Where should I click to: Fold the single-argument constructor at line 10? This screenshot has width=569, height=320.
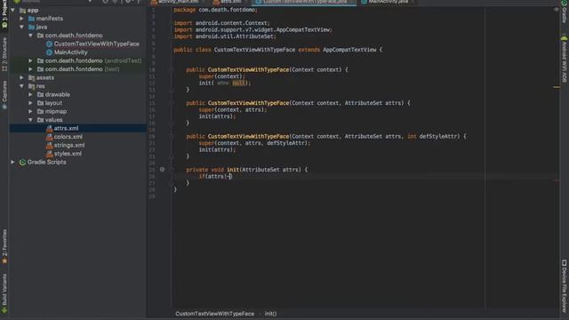click(x=172, y=69)
